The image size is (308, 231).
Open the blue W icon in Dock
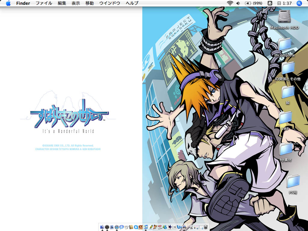coord(179,227)
